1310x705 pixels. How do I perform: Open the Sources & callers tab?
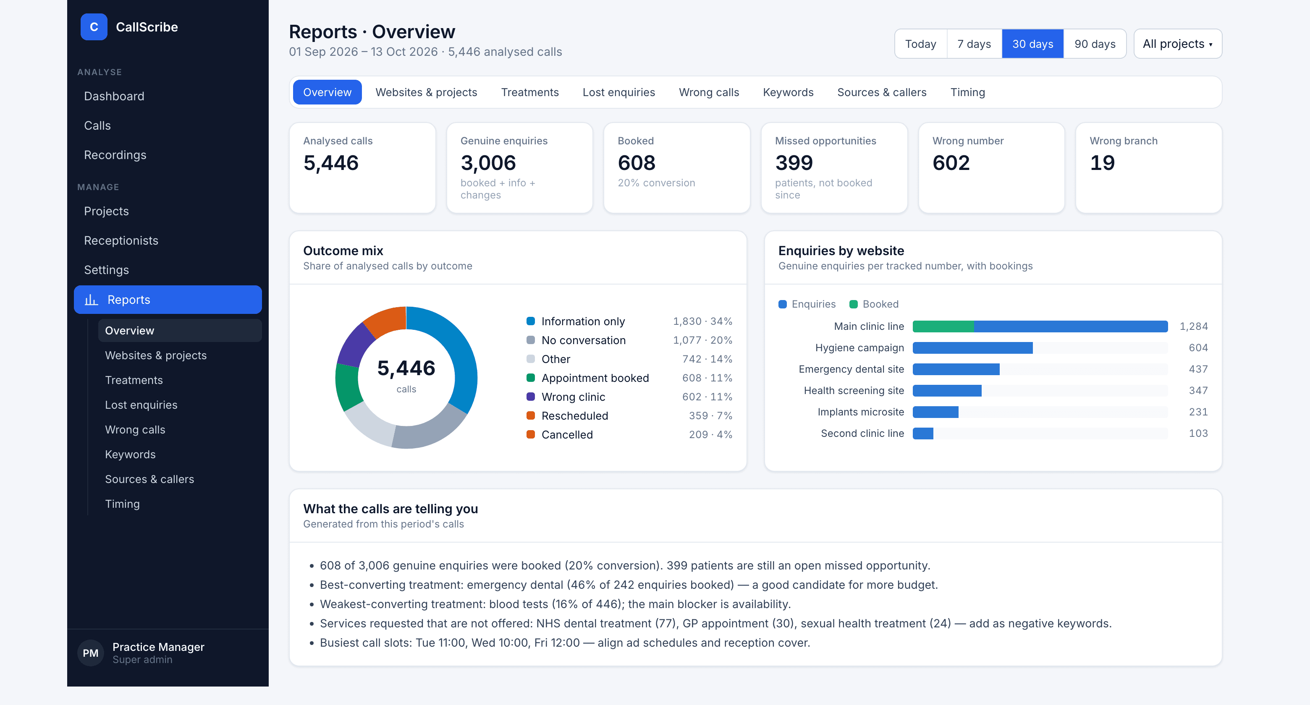coord(881,92)
